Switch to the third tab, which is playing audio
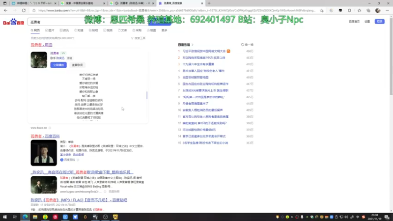The width and height of the screenshot is (393, 221). click(132, 3)
